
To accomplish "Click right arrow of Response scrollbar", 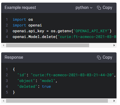I will pos(114,101).
